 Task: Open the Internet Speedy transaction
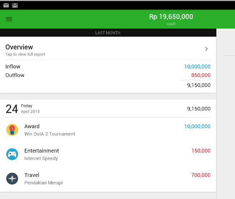point(41,158)
